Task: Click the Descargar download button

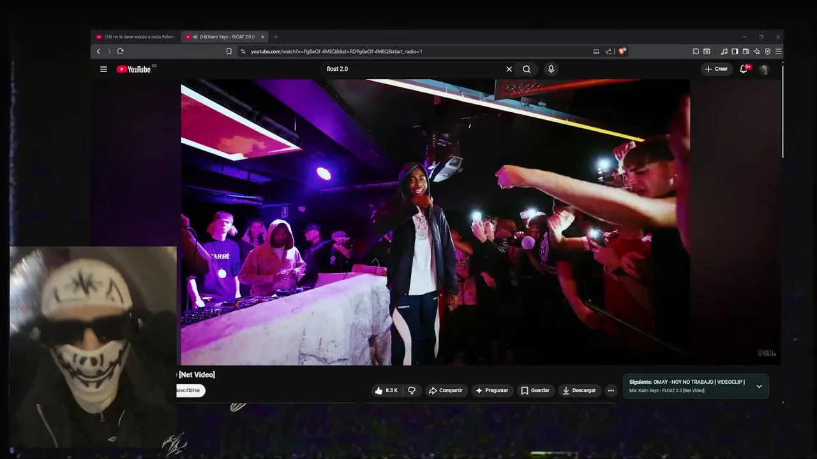Action: coord(579,390)
